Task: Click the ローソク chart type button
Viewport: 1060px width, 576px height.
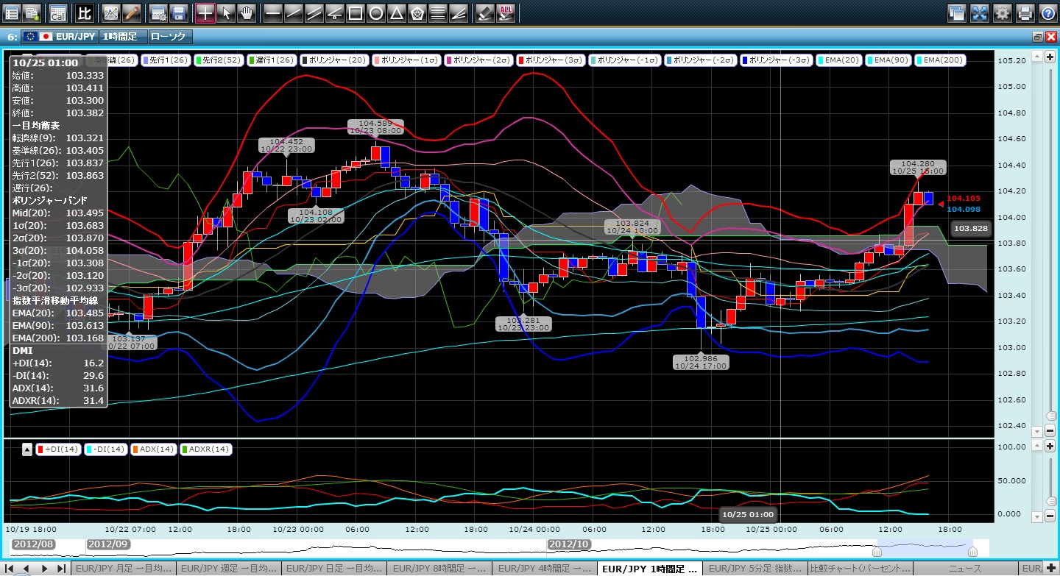Action: (169, 36)
